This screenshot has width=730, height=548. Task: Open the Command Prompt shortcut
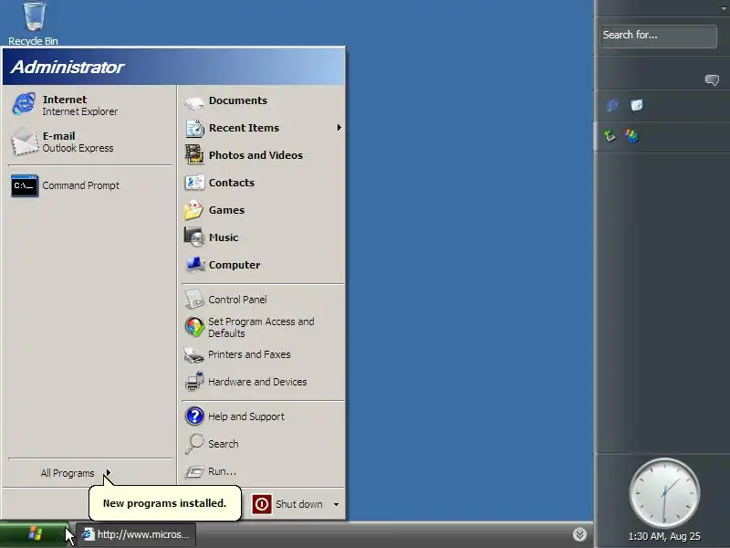click(89, 185)
